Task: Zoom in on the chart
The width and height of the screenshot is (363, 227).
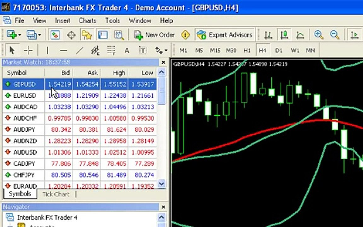Action: [x=319, y=35]
